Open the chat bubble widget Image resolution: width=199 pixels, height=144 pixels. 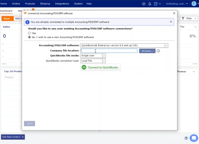(194, 138)
